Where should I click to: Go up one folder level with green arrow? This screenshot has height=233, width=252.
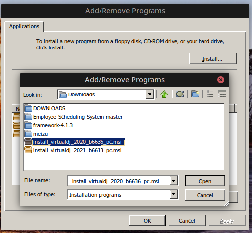click(164, 94)
